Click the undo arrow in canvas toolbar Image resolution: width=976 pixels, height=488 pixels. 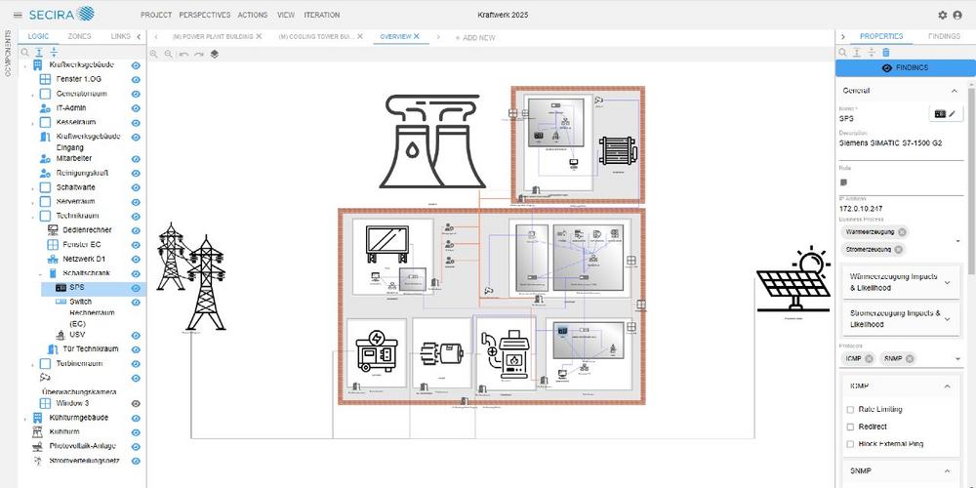183,54
